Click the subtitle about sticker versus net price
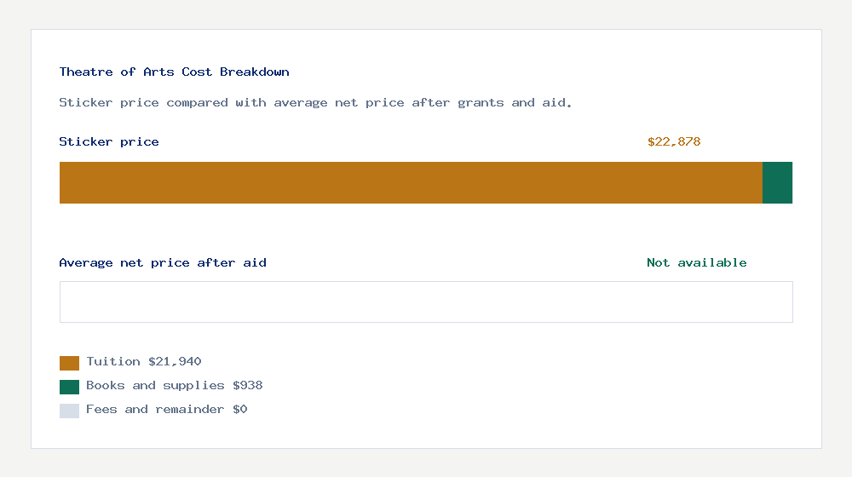The image size is (852, 477). [315, 103]
